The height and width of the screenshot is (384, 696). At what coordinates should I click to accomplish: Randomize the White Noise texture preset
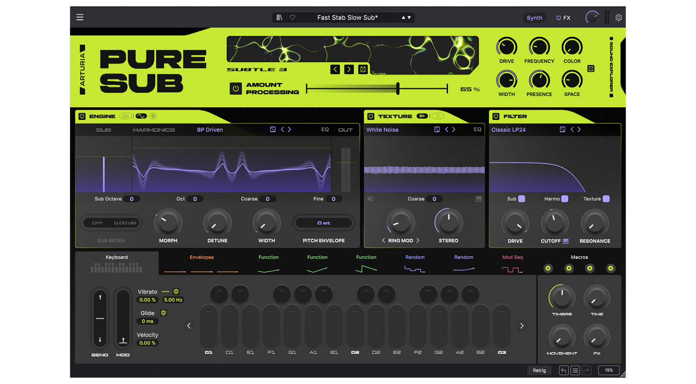pyautogui.click(x=437, y=130)
